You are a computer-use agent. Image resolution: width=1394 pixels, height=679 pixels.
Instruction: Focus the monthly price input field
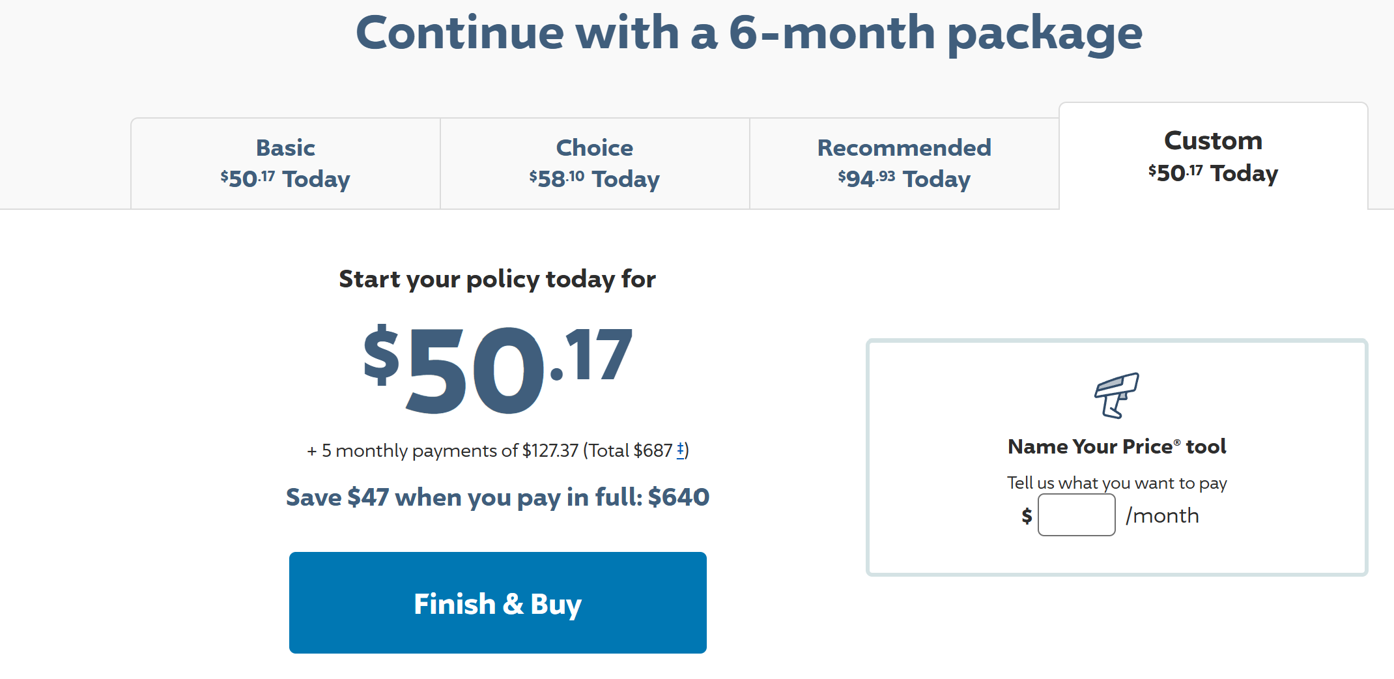coord(1076,515)
